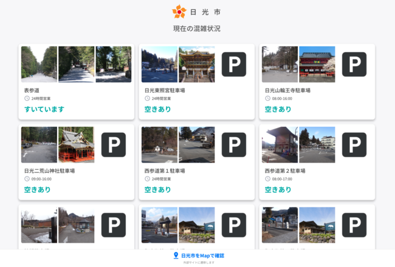Screen dimensions: 395x267
Task: Click the 09:00-16:00 hours on 日光二荒山神社駐車場
Action: [41, 179]
